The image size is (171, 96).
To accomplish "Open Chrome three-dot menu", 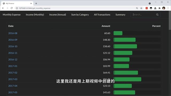I will 168,8.
